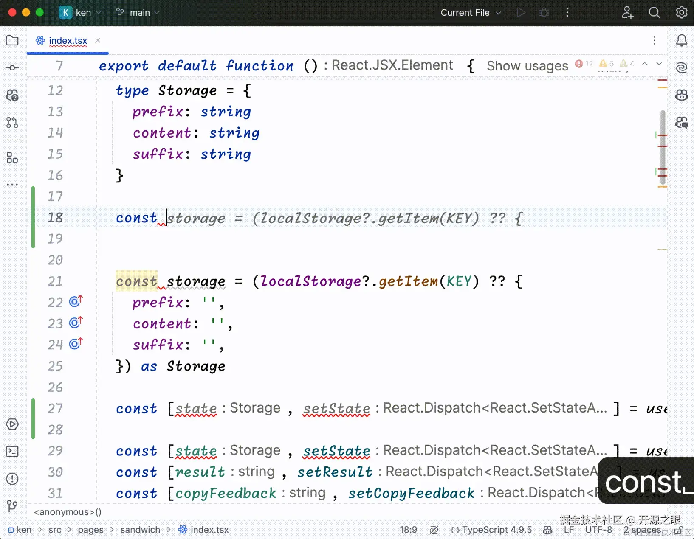Click the editor vertical scrollbar thumb
This screenshot has width=694, height=539.
click(x=663, y=147)
